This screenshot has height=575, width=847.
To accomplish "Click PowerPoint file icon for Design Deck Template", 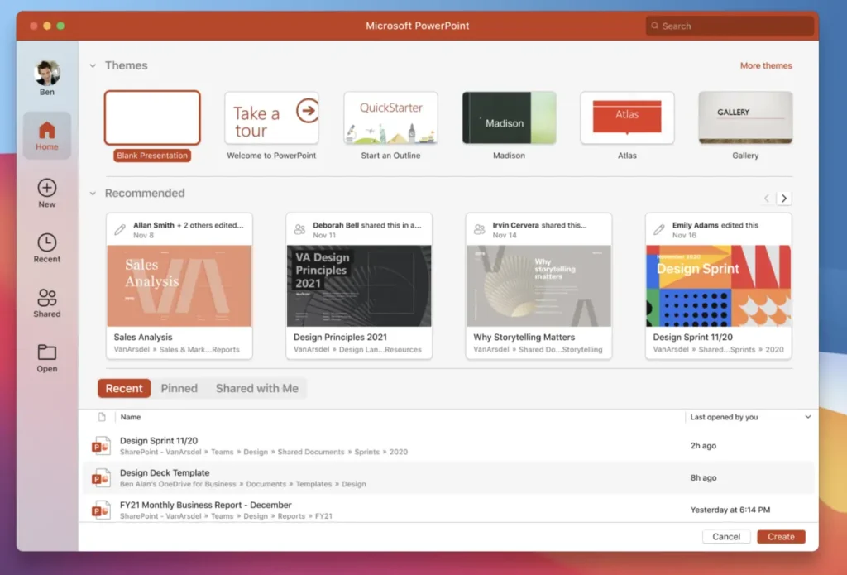I will [x=101, y=477].
